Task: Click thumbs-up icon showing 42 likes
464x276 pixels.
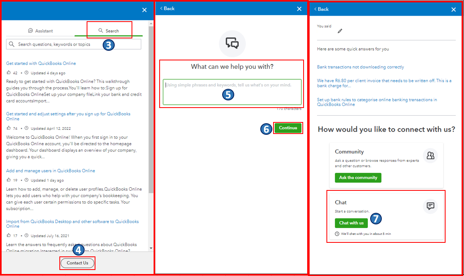Action: [x=8, y=73]
